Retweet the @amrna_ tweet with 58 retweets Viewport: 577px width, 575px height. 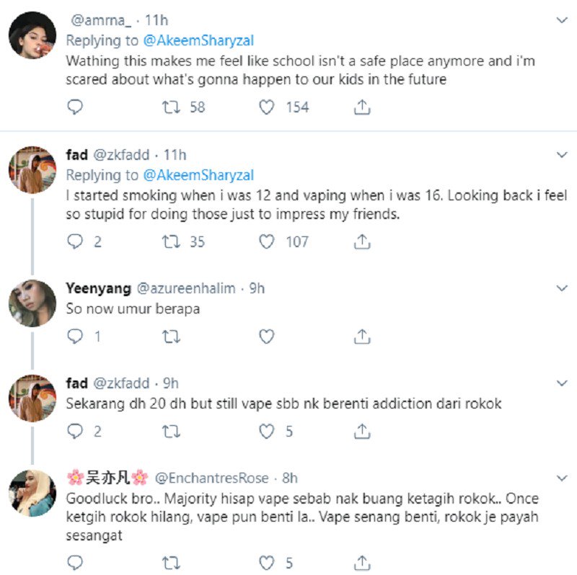coord(171,107)
